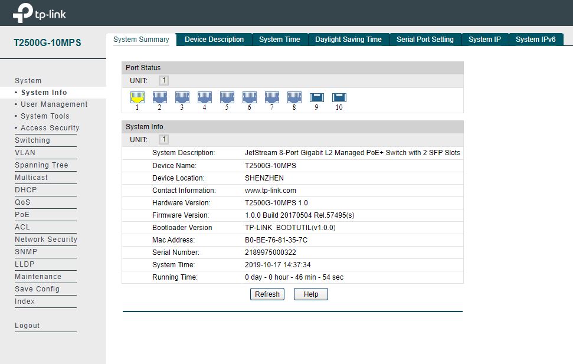Open the Maintenance menu
The height and width of the screenshot is (364, 573).
click(38, 277)
